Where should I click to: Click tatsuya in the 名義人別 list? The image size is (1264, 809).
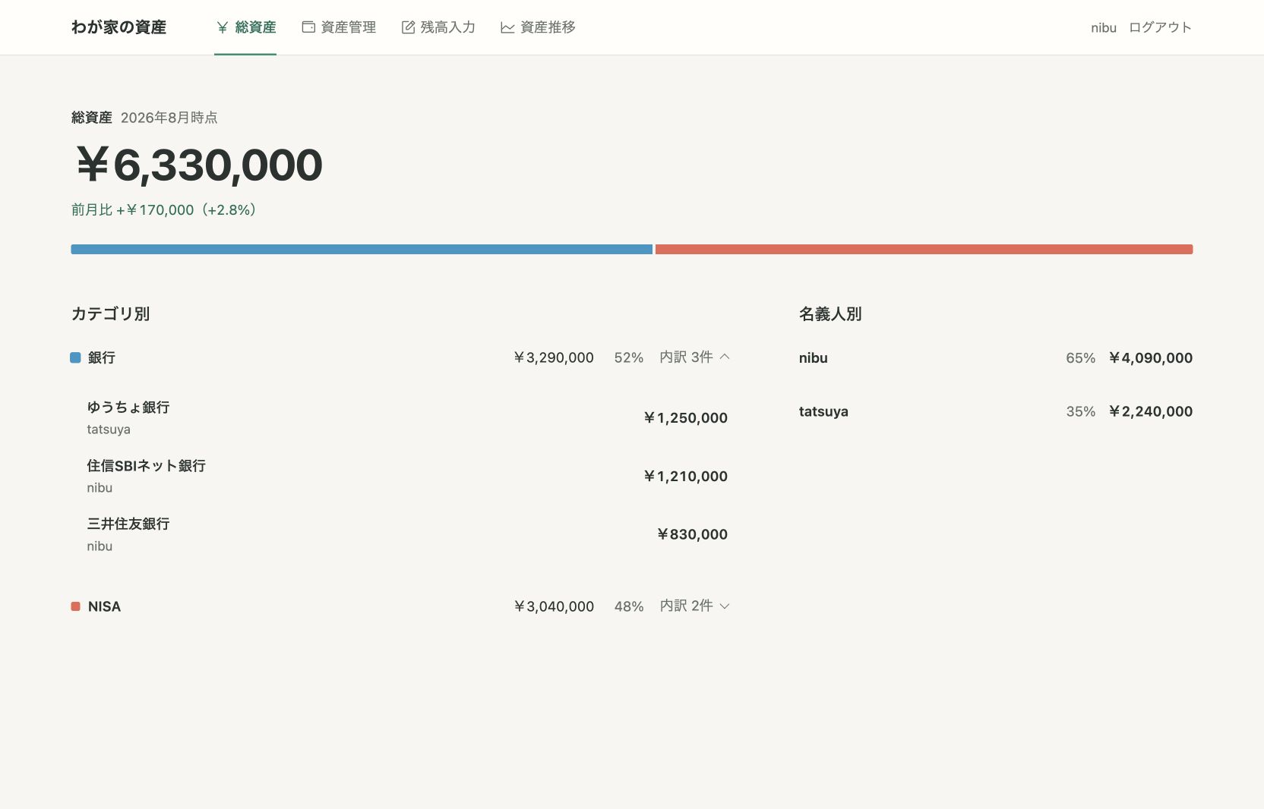click(x=823, y=411)
